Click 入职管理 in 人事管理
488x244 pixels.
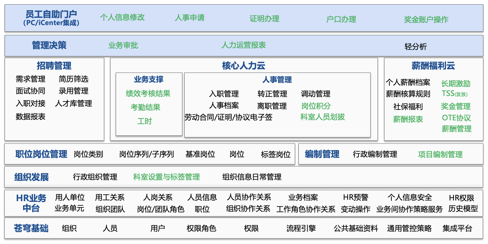click(x=224, y=94)
